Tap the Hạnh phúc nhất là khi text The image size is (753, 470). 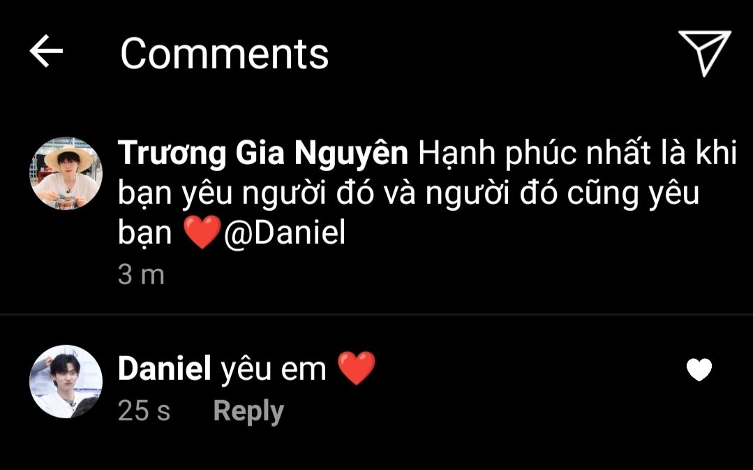[577, 154]
